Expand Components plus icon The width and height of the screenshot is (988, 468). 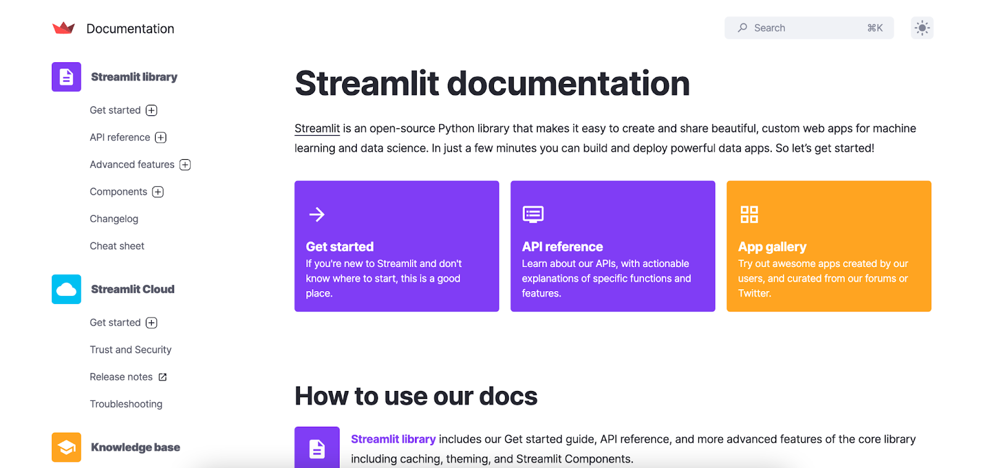[x=158, y=192]
